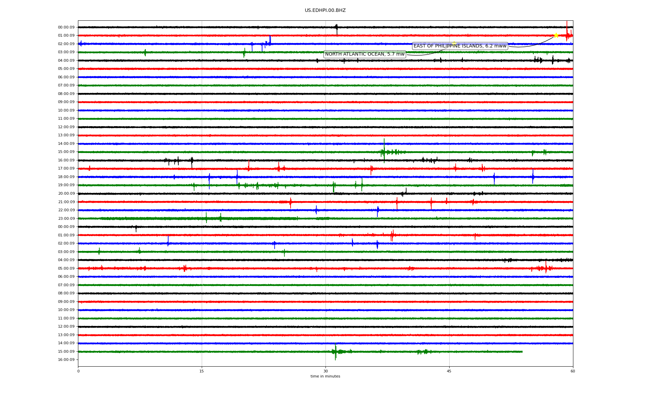The height and width of the screenshot is (407, 651).
Task: Click the topmost 00:00:09 row label
Action: (x=66, y=27)
